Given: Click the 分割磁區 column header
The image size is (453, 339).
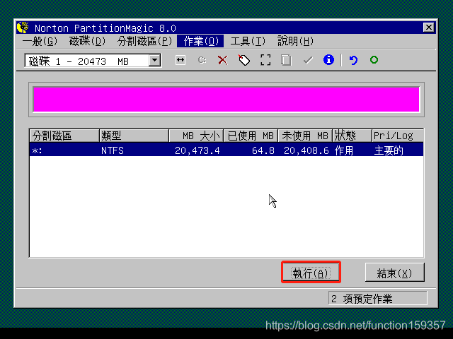Looking at the screenshot, I should [x=64, y=136].
